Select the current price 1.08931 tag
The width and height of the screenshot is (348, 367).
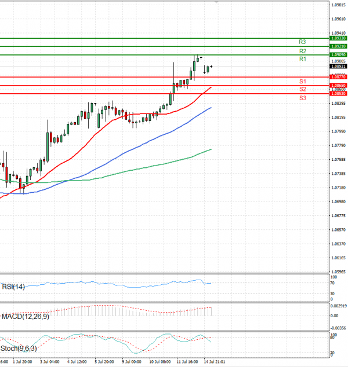(338, 67)
